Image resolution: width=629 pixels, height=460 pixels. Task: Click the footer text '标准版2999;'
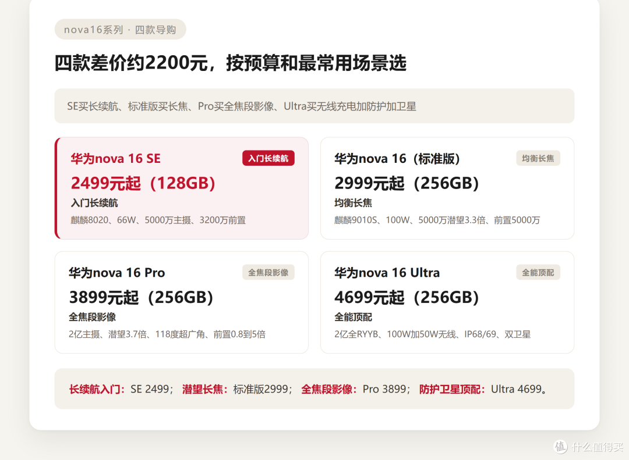pyautogui.click(x=263, y=389)
